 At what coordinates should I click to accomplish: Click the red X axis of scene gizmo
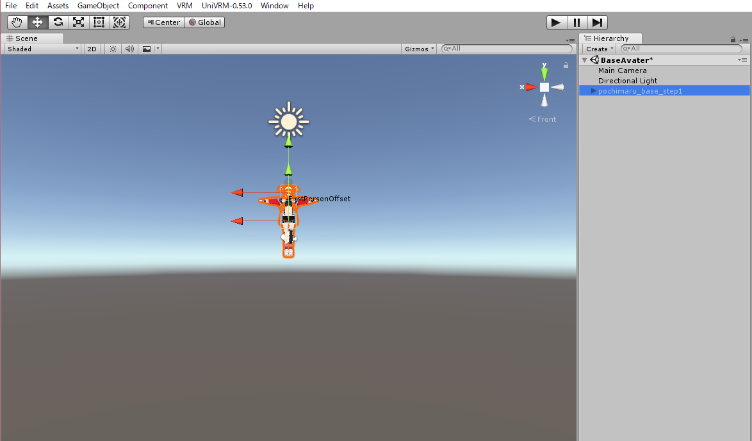(x=530, y=87)
